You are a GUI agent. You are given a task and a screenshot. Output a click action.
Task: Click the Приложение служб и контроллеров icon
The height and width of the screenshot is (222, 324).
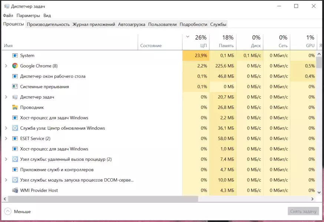click(x=15, y=169)
